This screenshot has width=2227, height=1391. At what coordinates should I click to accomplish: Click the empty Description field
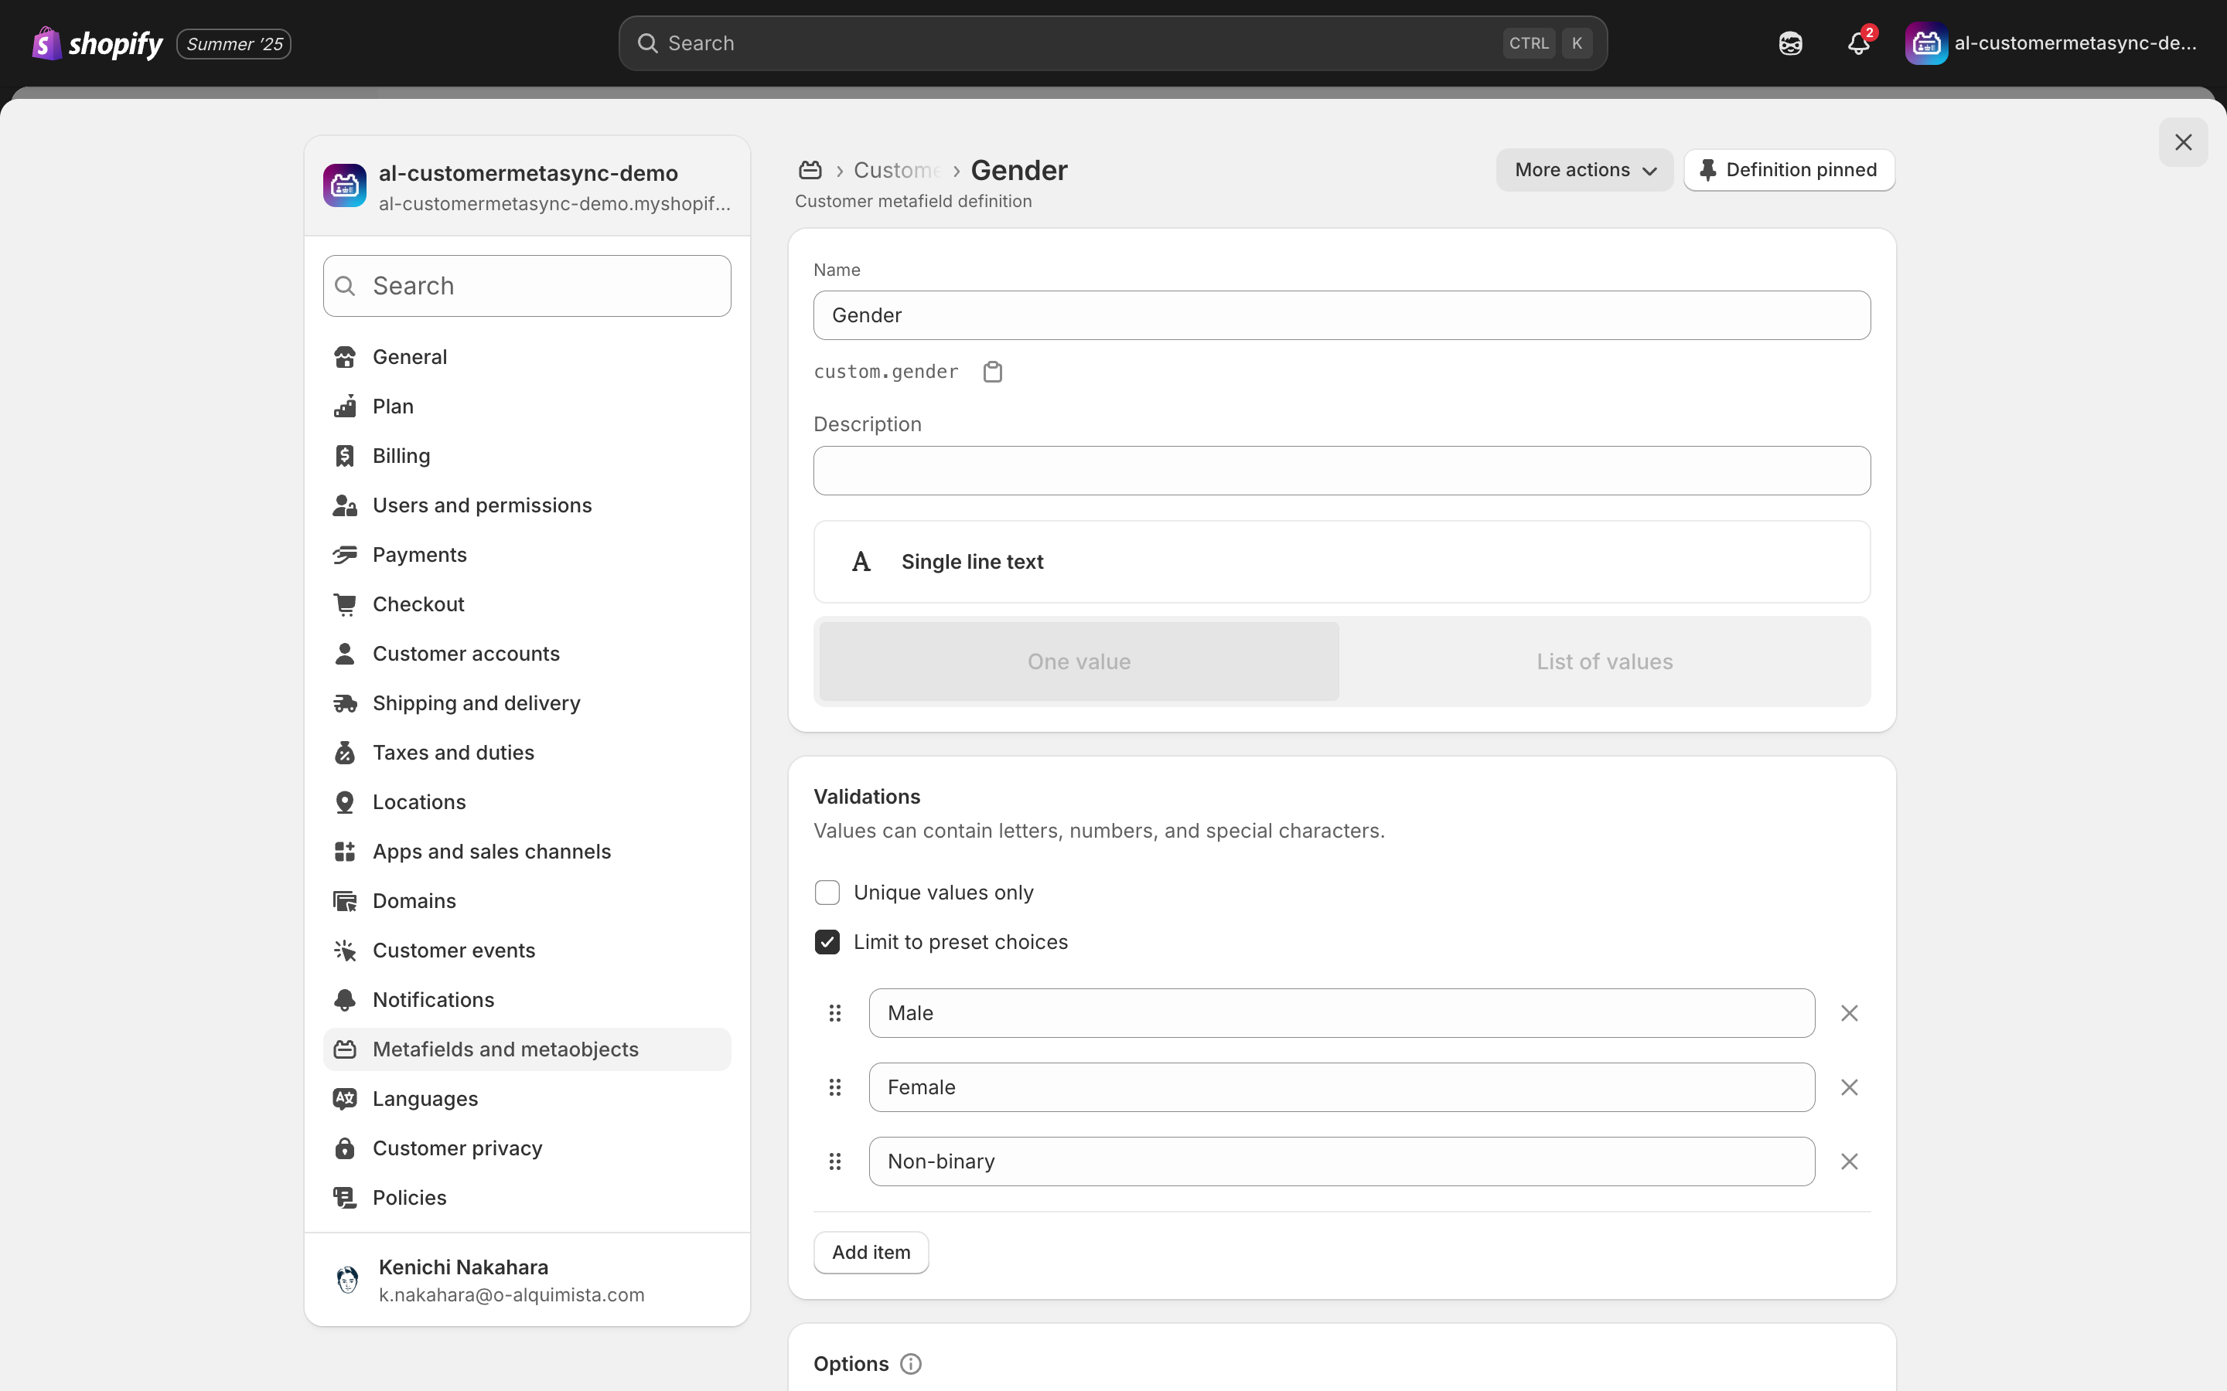point(1341,471)
